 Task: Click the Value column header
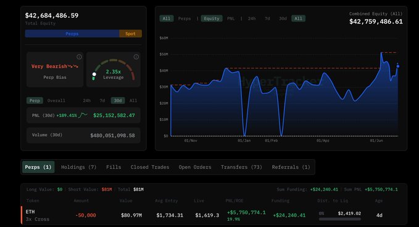pyautogui.click(x=126, y=200)
